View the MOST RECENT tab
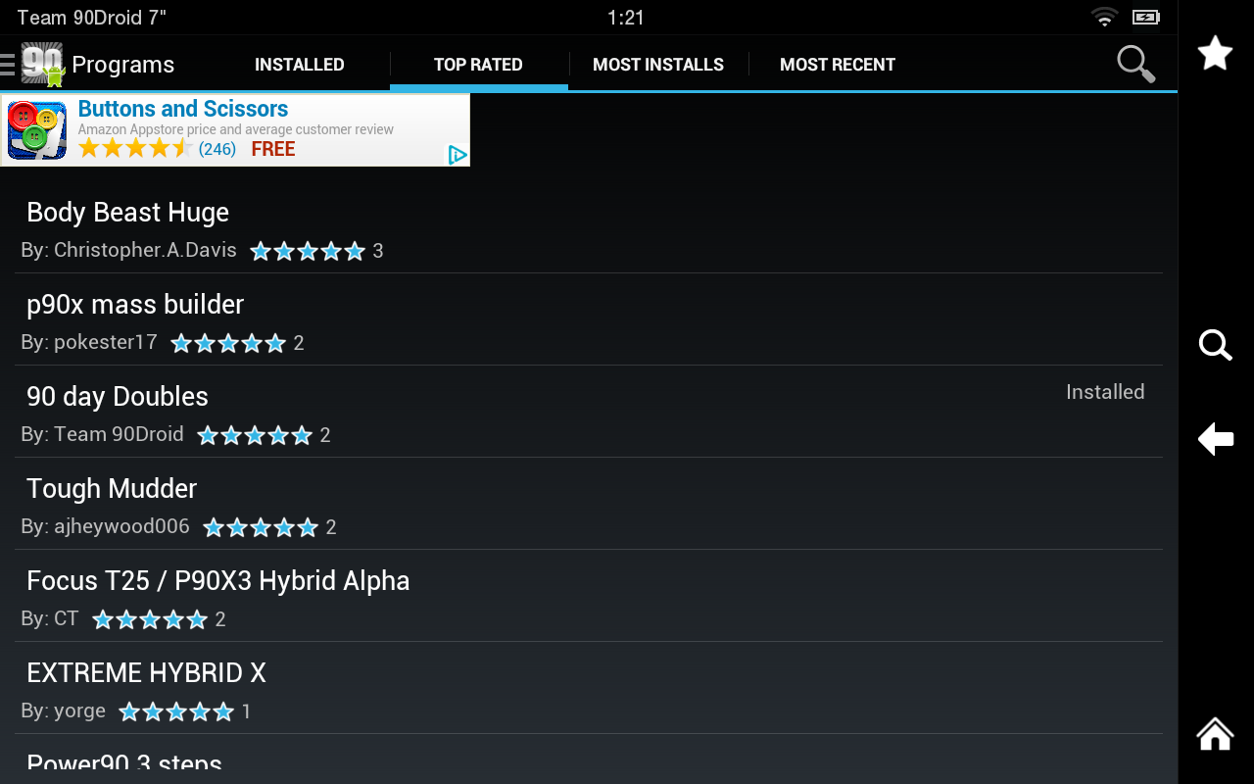The image size is (1254, 784). point(838,64)
